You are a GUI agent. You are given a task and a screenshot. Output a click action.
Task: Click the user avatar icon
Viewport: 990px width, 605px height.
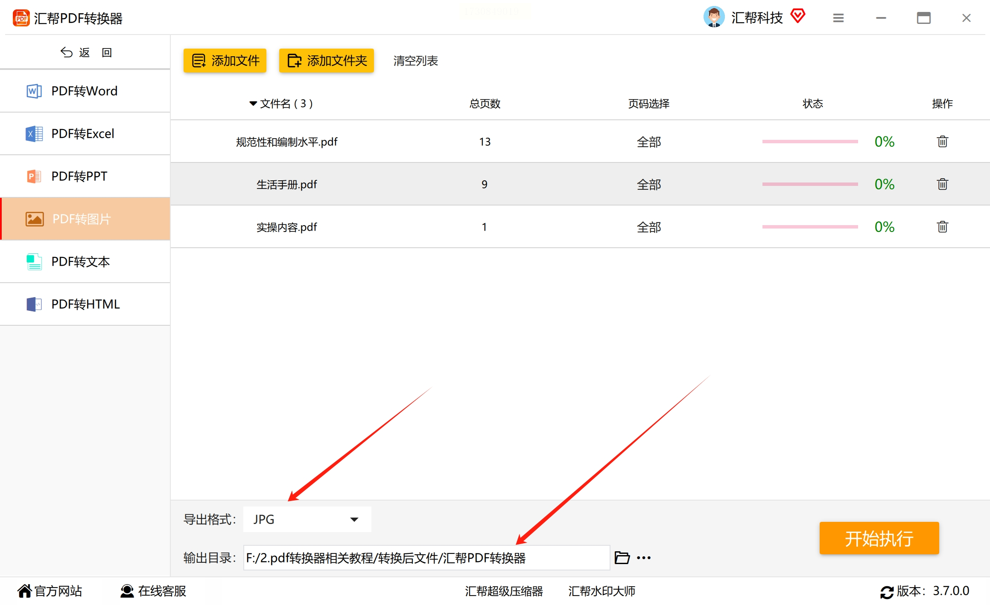[x=714, y=17]
